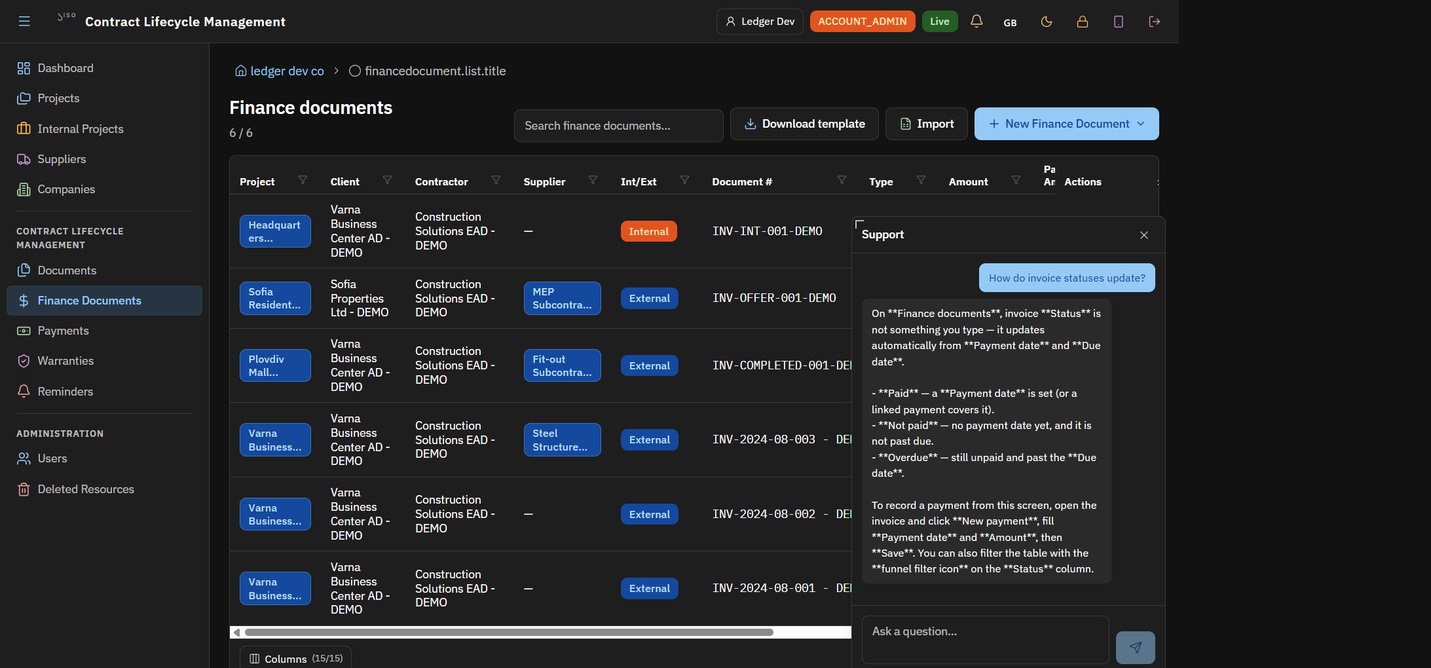Click the Import button
The image size is (1431, 668).
tap(927, 124)
